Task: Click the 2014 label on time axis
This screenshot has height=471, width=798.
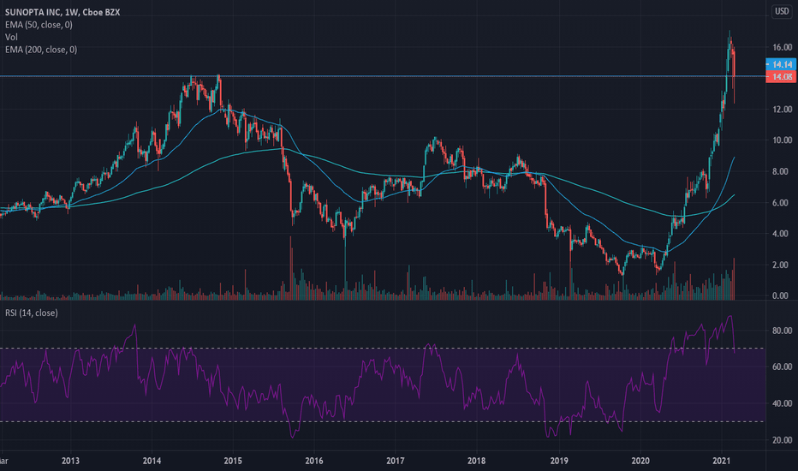Action: coord(152,461)
